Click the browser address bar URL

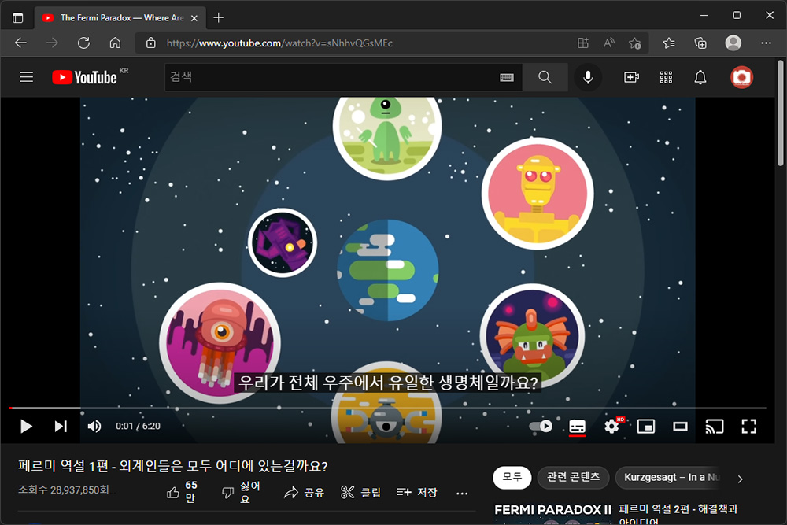(279, 43)
